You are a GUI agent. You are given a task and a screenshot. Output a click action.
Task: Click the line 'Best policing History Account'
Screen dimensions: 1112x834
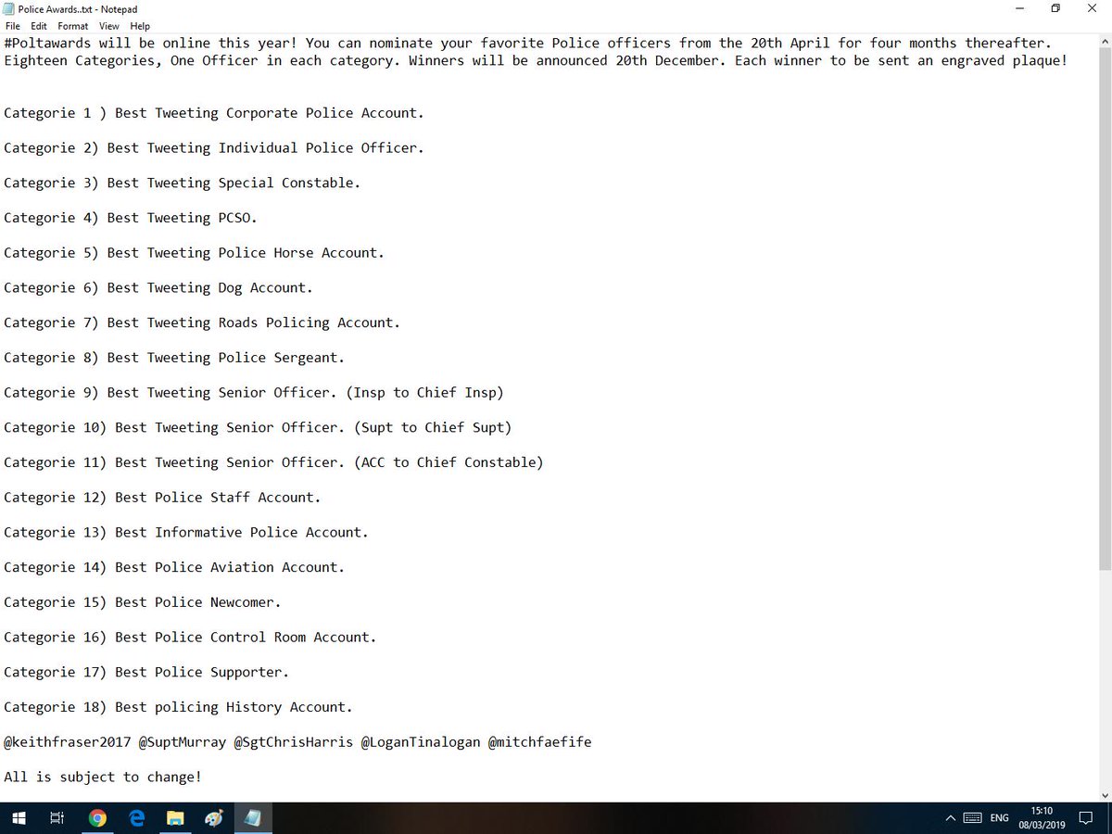[x=234, y=707]
